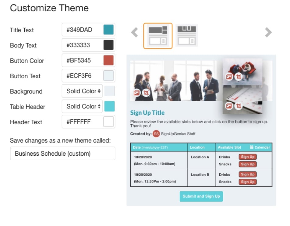Click the image icon on the red sofa thumbnail
This screenshot has height=226, width=290.
(x=229, y=77)
